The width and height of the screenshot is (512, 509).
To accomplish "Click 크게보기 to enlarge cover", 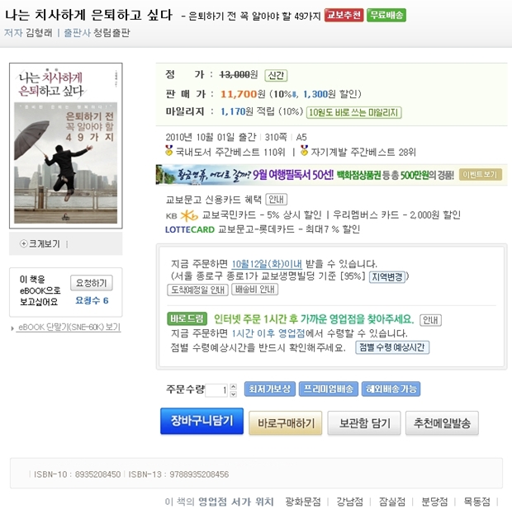I will pos(45,243).
